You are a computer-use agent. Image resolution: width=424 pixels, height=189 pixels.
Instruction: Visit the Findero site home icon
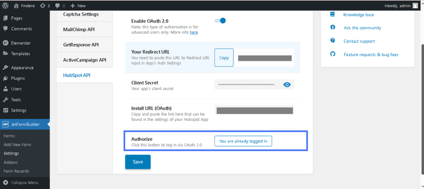tap(16, 6)
